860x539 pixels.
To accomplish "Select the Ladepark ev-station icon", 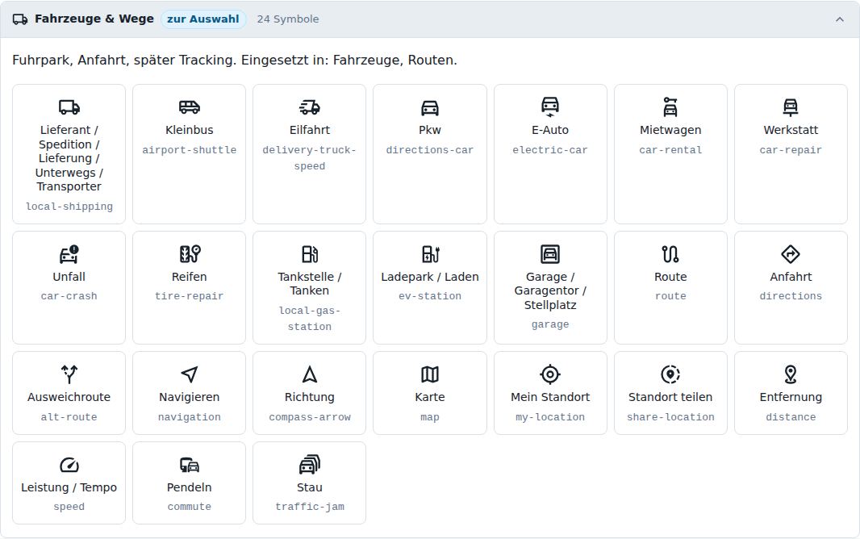I will point(430,254).
